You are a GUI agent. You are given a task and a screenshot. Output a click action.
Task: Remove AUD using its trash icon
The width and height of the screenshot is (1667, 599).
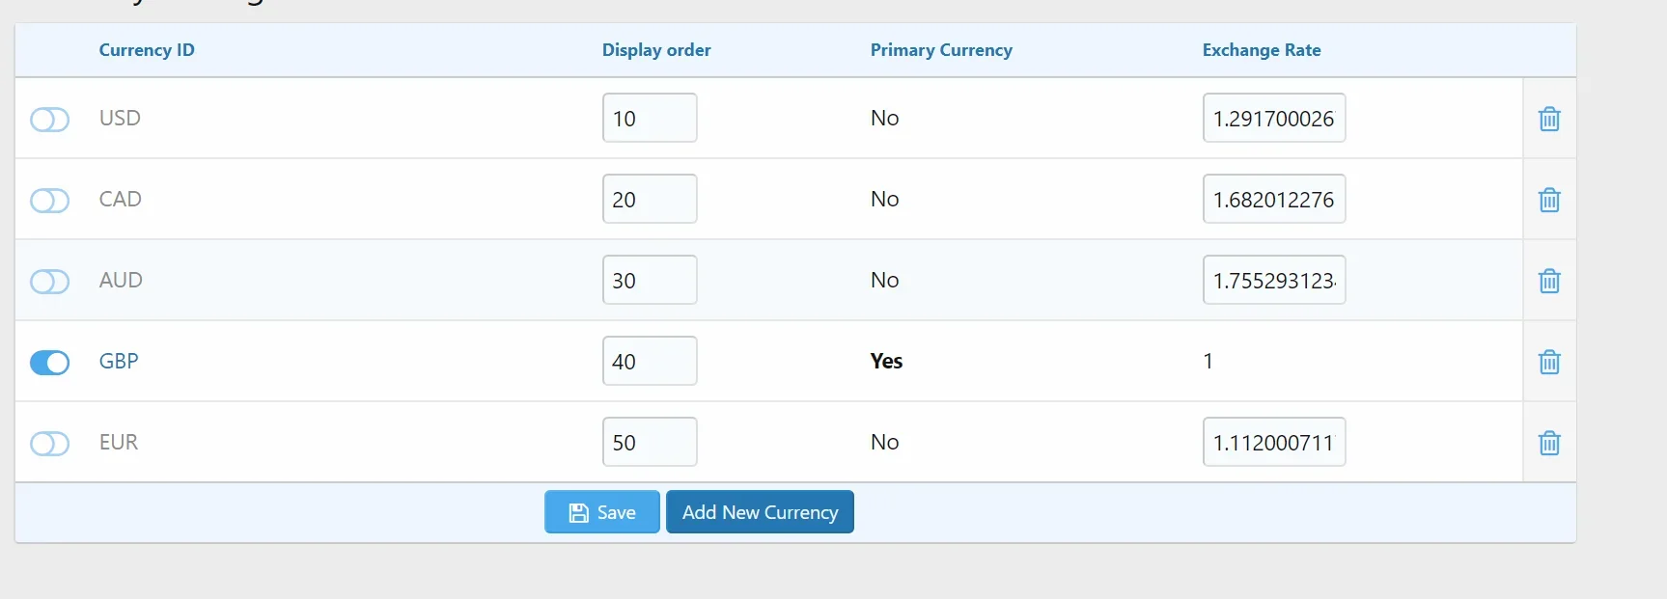point(1549,281)
